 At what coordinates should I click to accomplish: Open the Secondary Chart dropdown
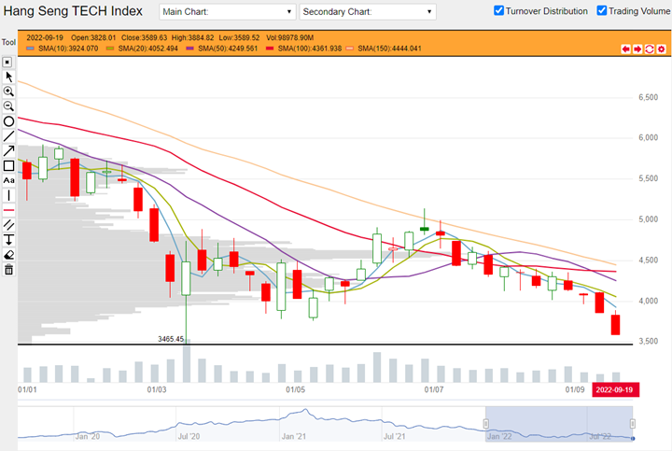[368, 11]
